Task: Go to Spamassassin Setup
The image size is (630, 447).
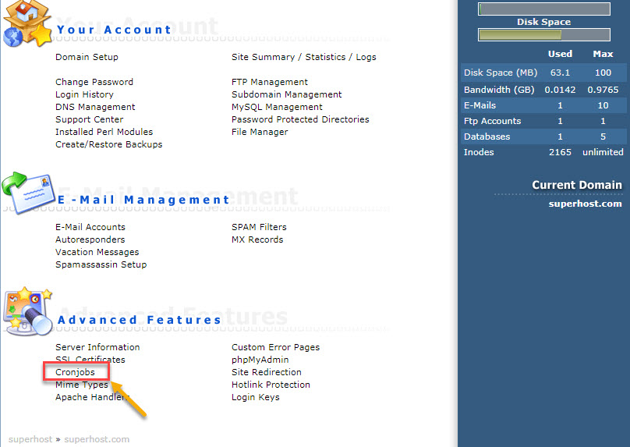Action: pos(101,264)
